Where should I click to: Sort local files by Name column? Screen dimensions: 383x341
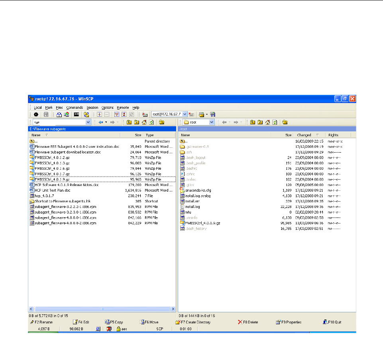point(75,135)
